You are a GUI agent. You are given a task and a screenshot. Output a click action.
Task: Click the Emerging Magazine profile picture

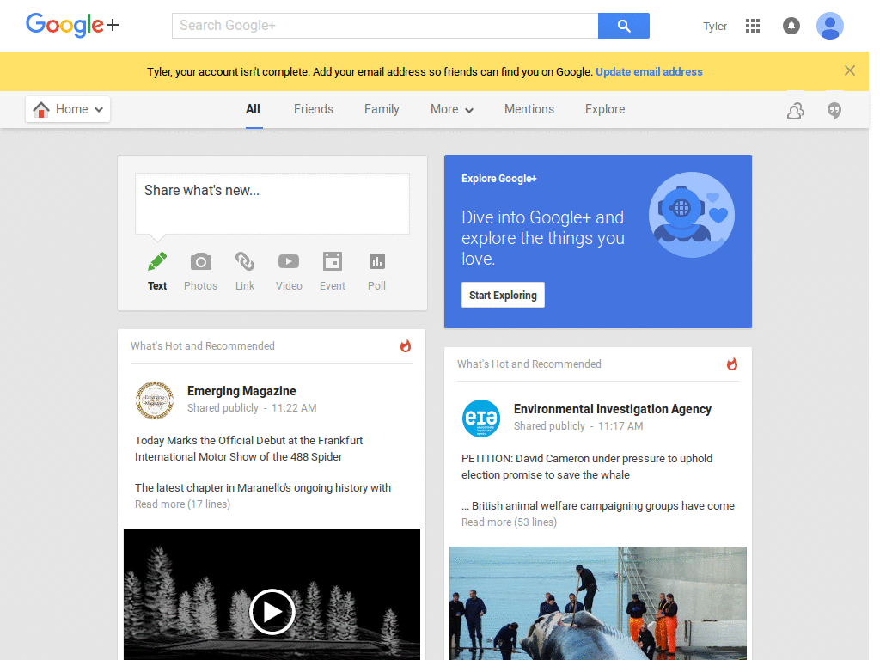(155, 400)
